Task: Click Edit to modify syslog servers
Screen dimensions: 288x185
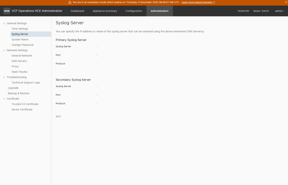Action: coord(58,117)
